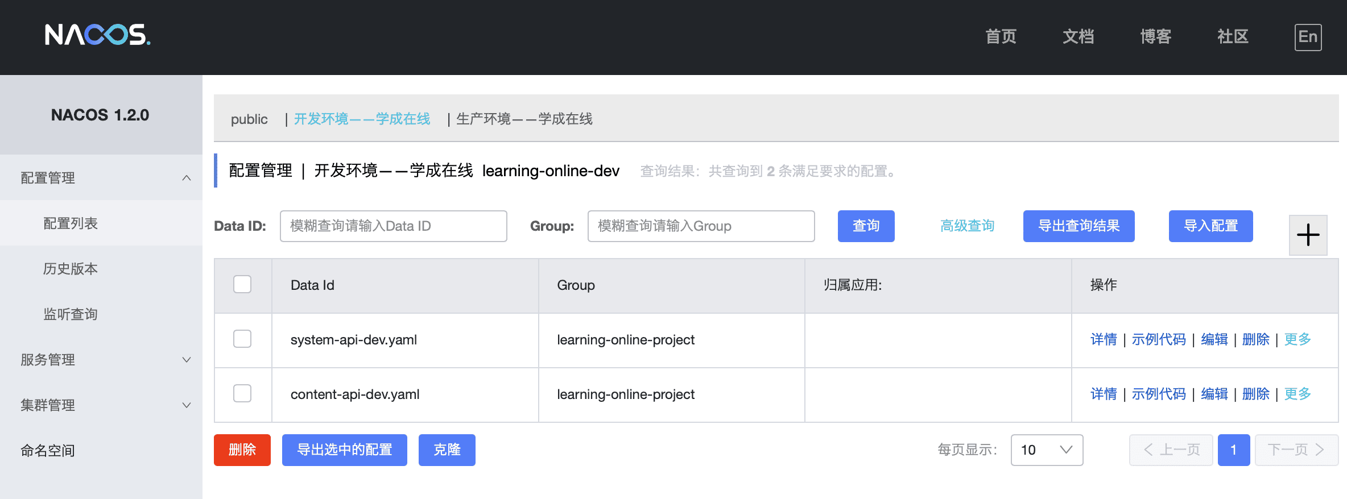Click the 上一页 previous page button
This screenshot has height=499, width=1347.
[x=1171, y=450]
